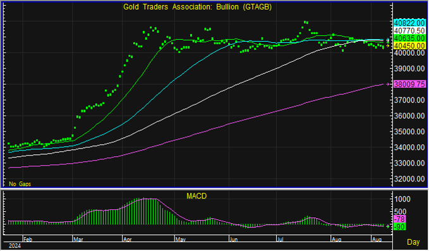429x251 pixels.
Task: Click the 34000.00 price axis value
Action: coord(409,147)
